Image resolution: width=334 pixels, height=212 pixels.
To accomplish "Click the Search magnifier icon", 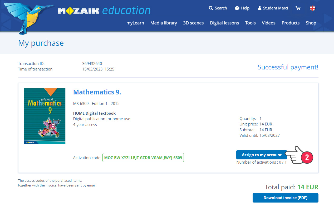I will (x=211, y=8).
